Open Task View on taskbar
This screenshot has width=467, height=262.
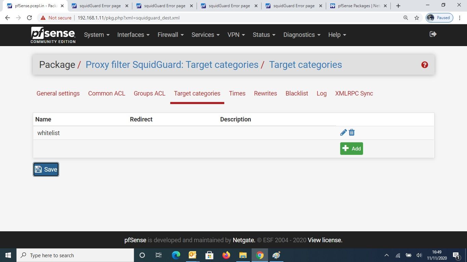point(159,255)
